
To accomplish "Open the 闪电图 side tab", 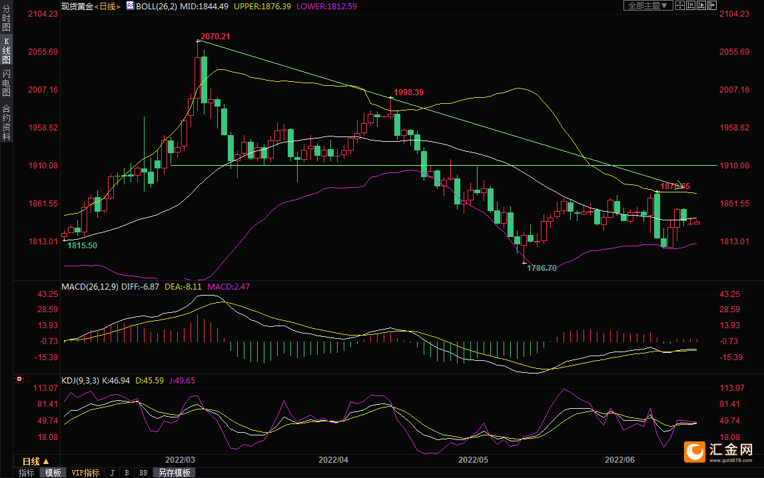I will 6,83.
